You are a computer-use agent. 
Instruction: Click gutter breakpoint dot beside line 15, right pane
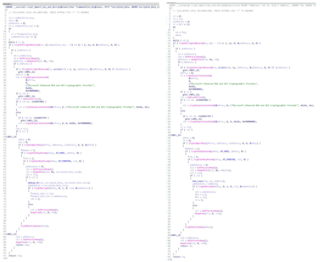(167, 43)
